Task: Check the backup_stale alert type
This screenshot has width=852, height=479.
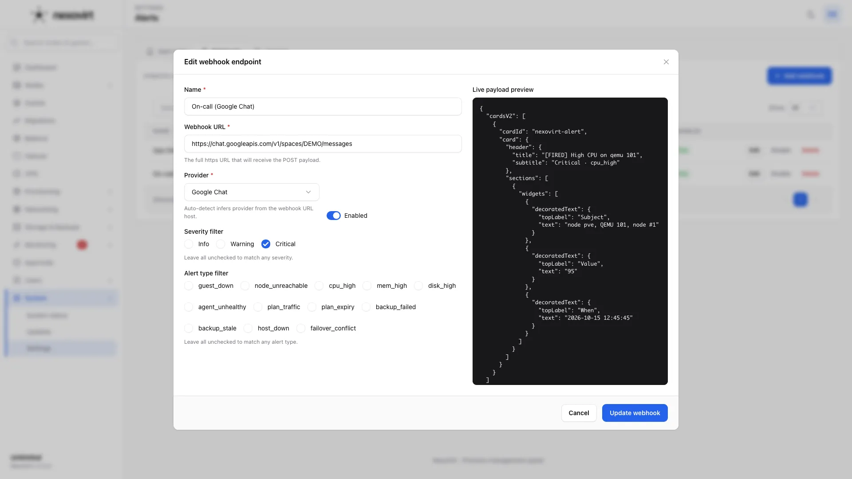Action: click(x=189, y=328)
